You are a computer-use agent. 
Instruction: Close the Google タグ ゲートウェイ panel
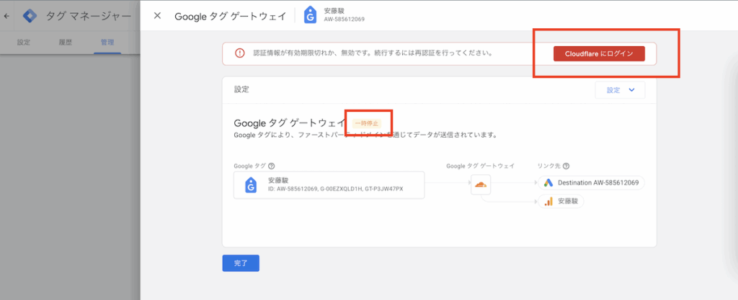tap(158, 16)
